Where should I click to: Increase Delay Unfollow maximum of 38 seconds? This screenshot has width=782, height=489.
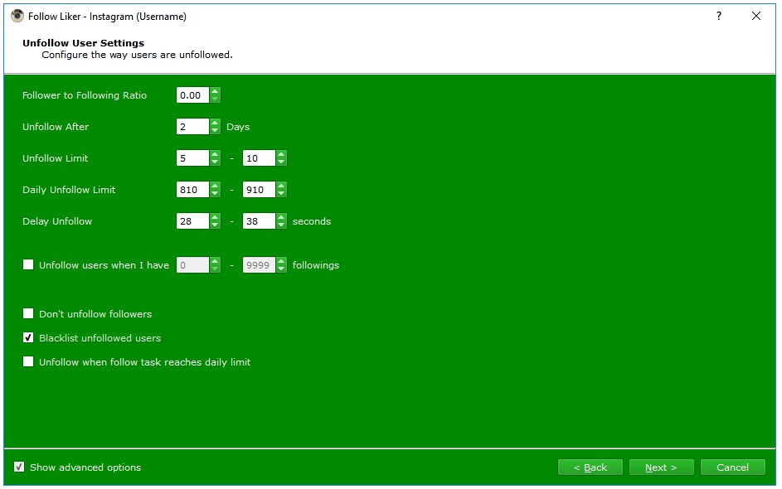pos(281,217)
